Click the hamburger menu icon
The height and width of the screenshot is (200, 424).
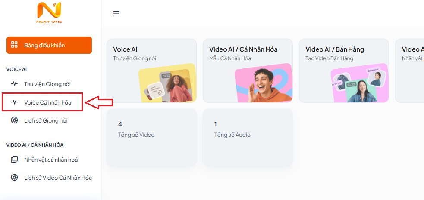pos(116,13)
